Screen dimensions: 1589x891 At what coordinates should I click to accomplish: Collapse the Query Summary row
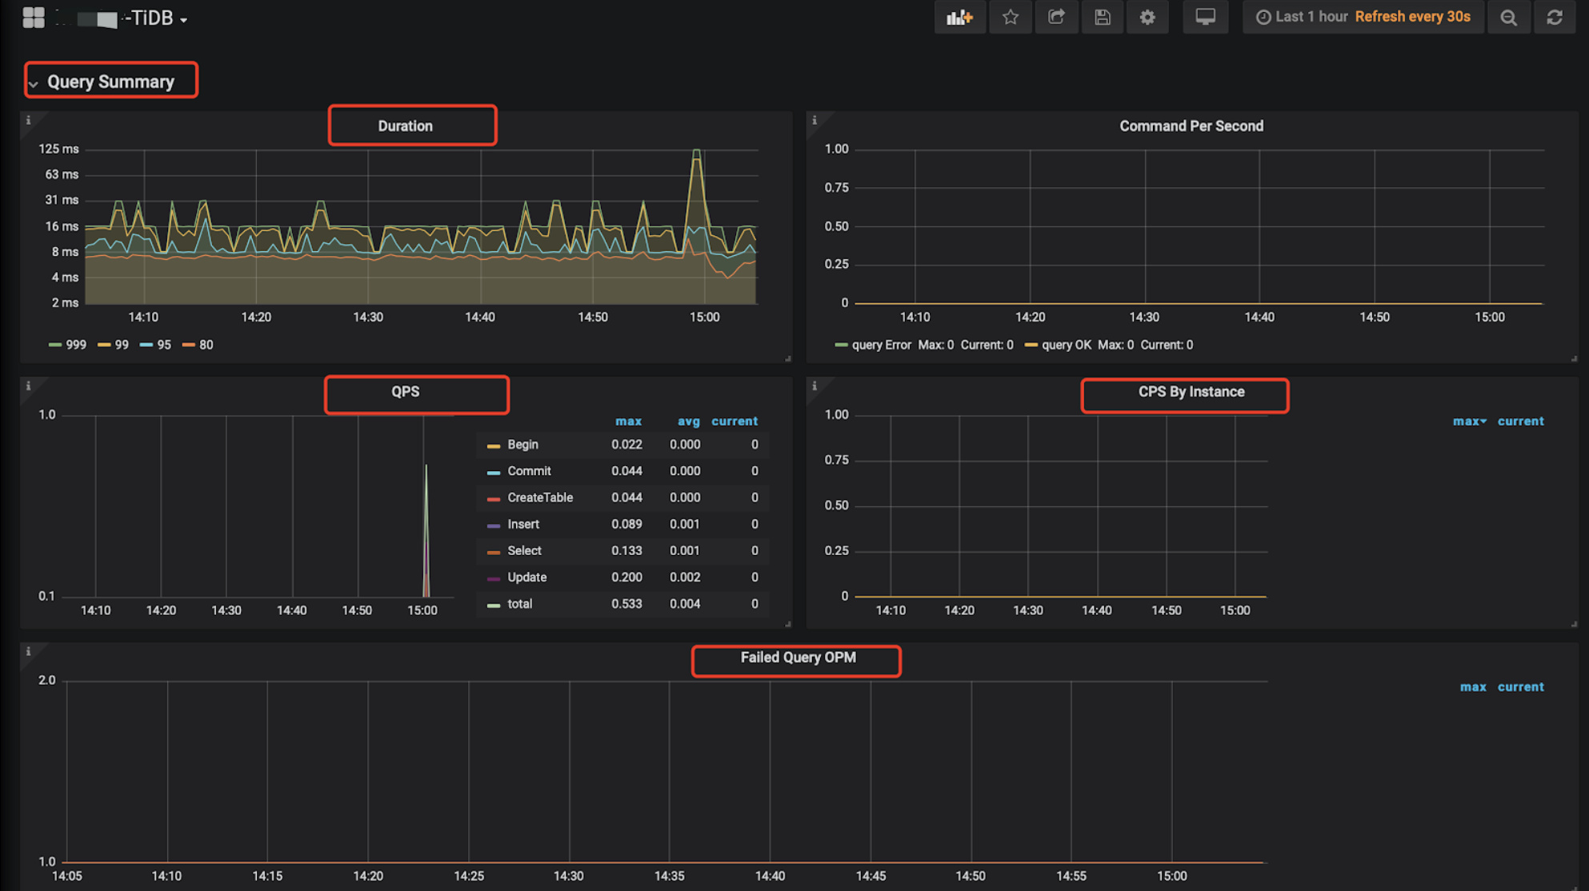coord(110,82)
